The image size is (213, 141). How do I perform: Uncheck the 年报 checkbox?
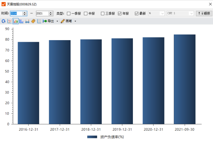coord(120,14)
